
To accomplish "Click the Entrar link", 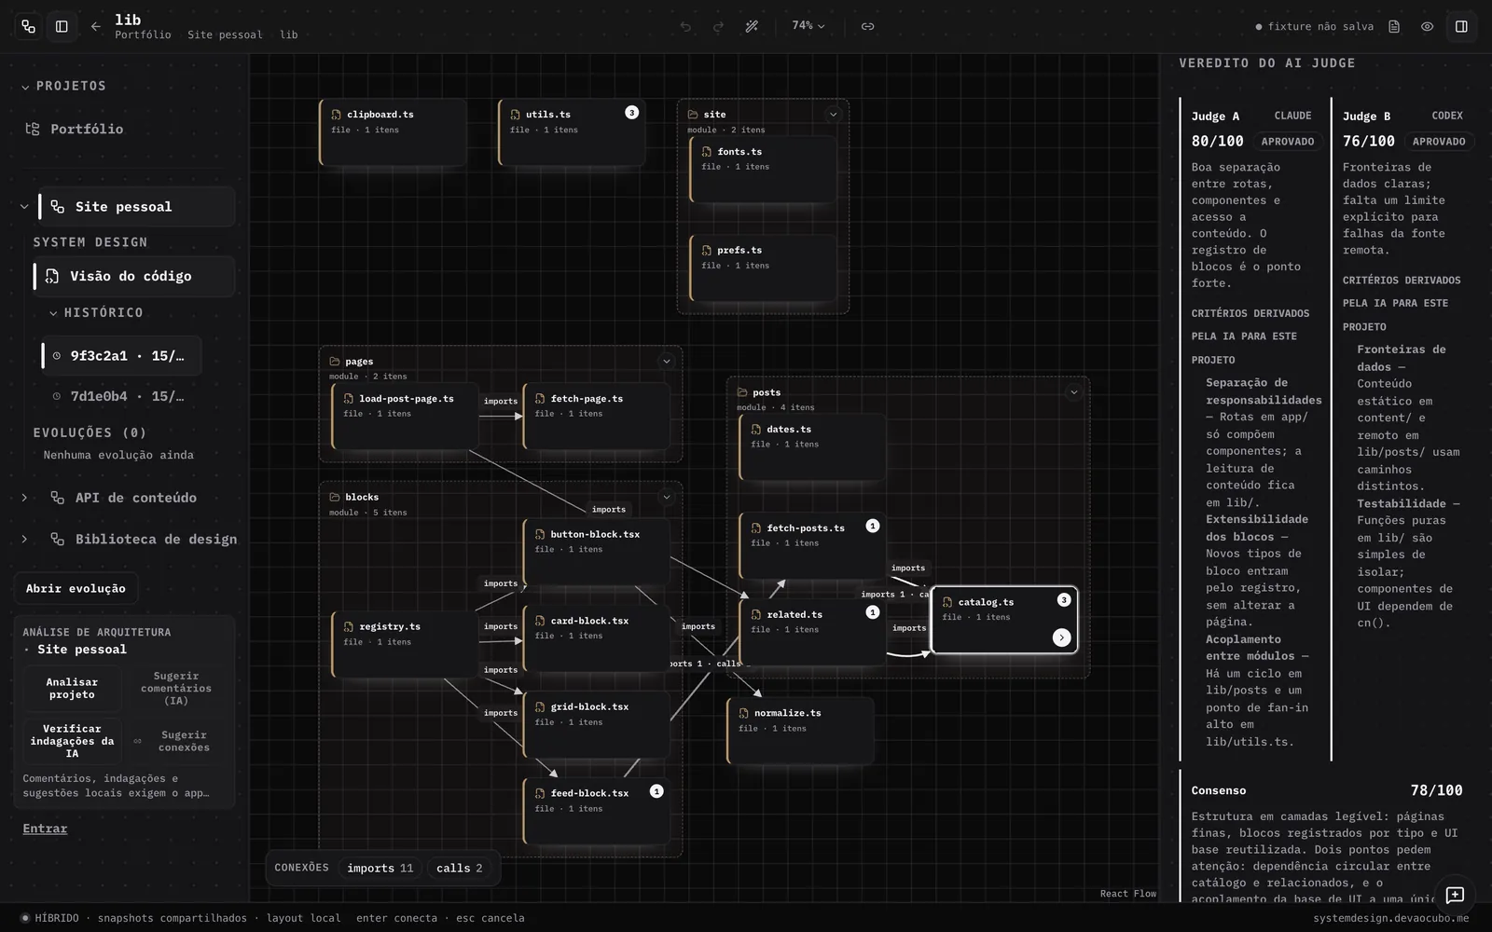I will tap(45, 829).
